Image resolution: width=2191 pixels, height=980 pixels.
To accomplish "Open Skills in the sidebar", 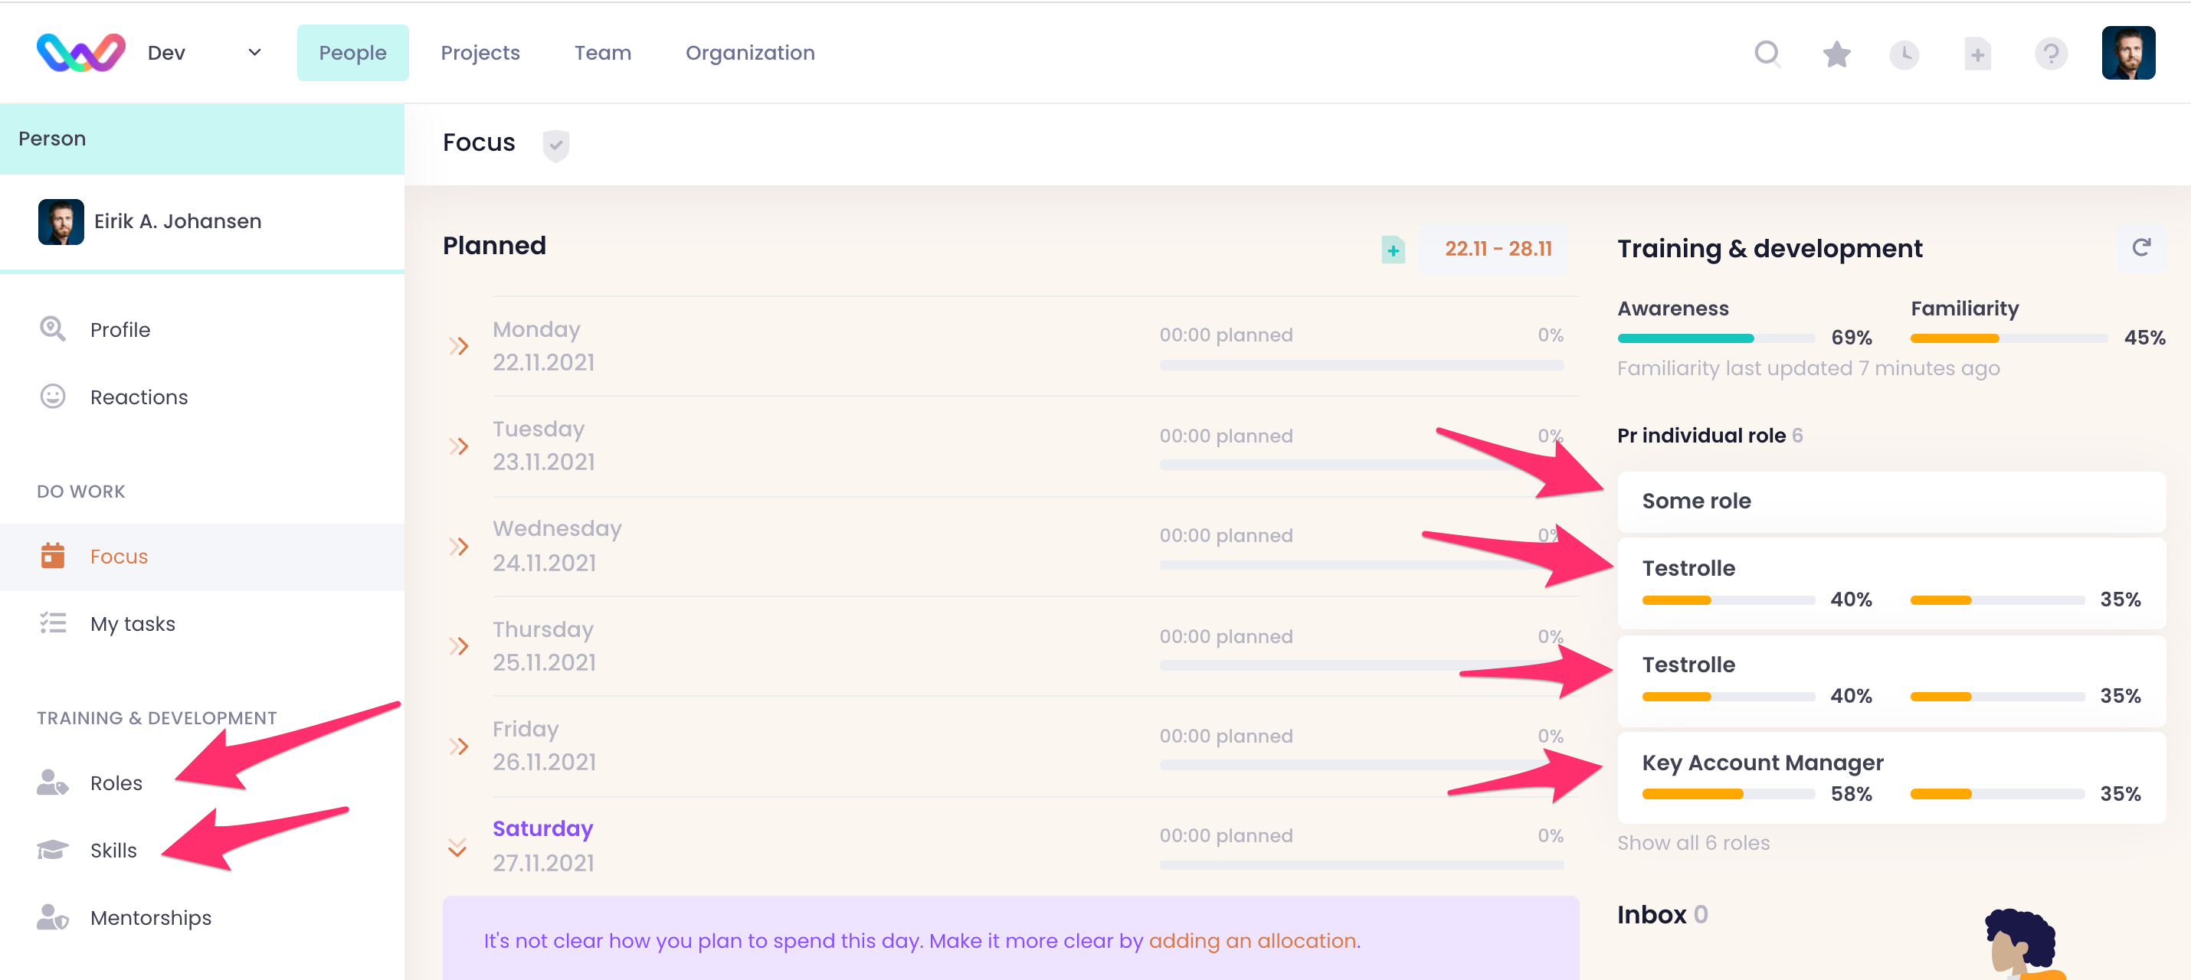I will coord(113,850).
